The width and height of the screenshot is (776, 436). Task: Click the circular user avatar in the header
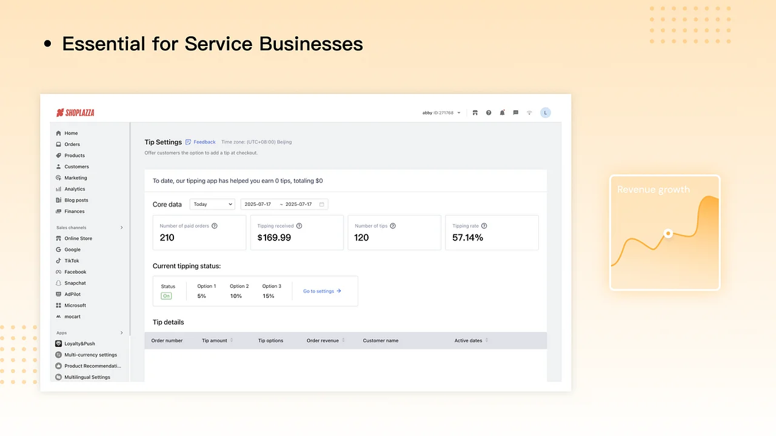(x=545, y=113)
